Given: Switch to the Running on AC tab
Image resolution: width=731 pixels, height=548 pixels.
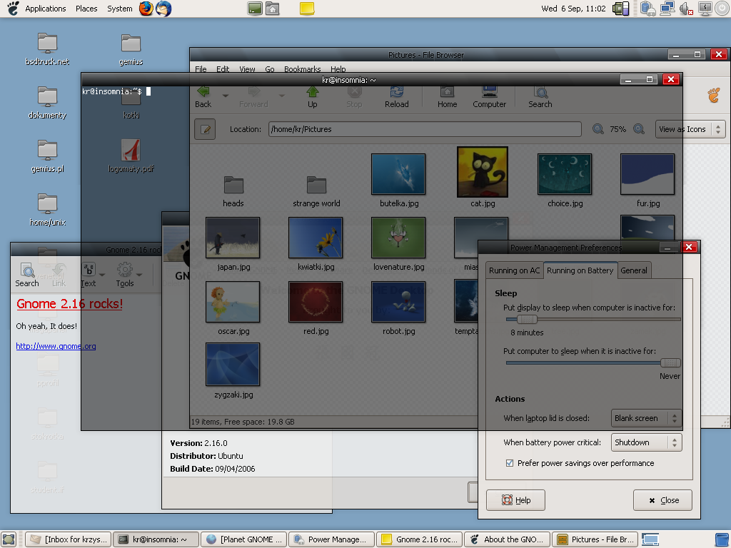Looking at the screenshot, I should click(x=514, y=270).
